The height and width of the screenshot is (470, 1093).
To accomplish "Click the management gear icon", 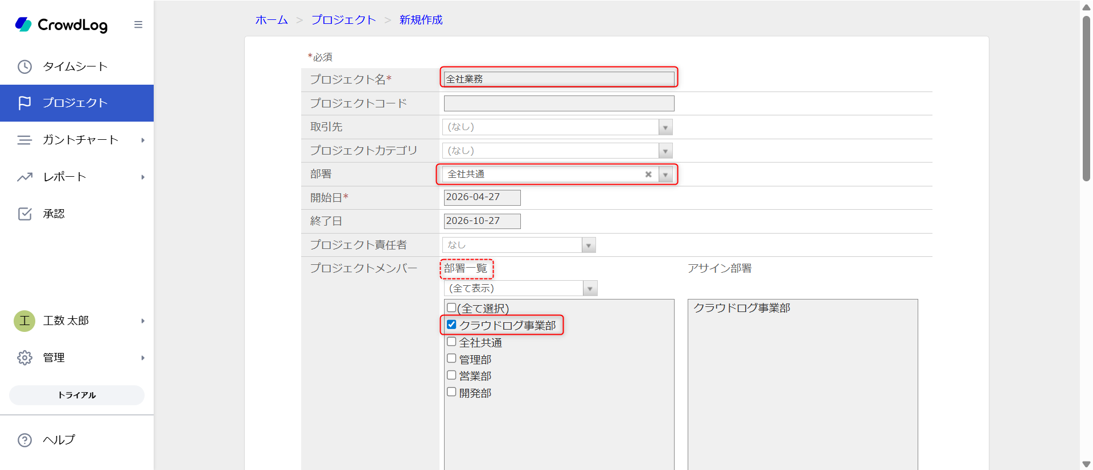I will point(24,357).
